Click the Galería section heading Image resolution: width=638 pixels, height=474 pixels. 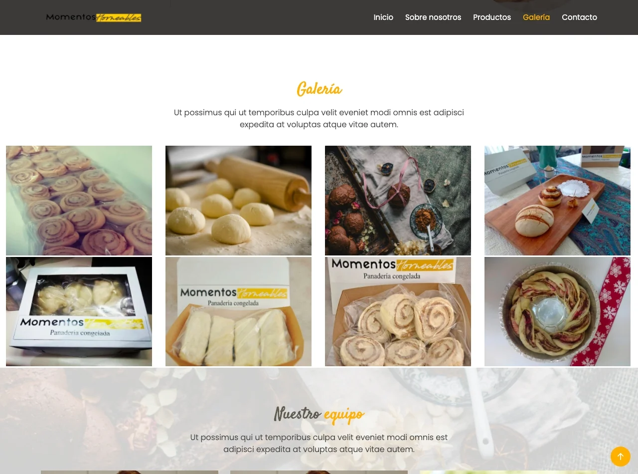pyautogui.click(x=319, y=90)
